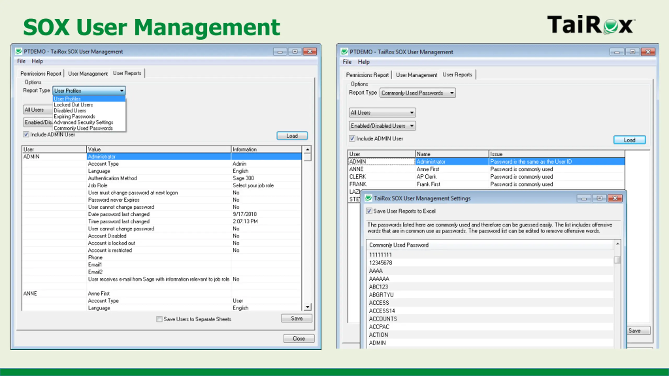The width and height of the screenshot is (669, 376).
Task: Click Value column header in left table
Action: [159, 149]
